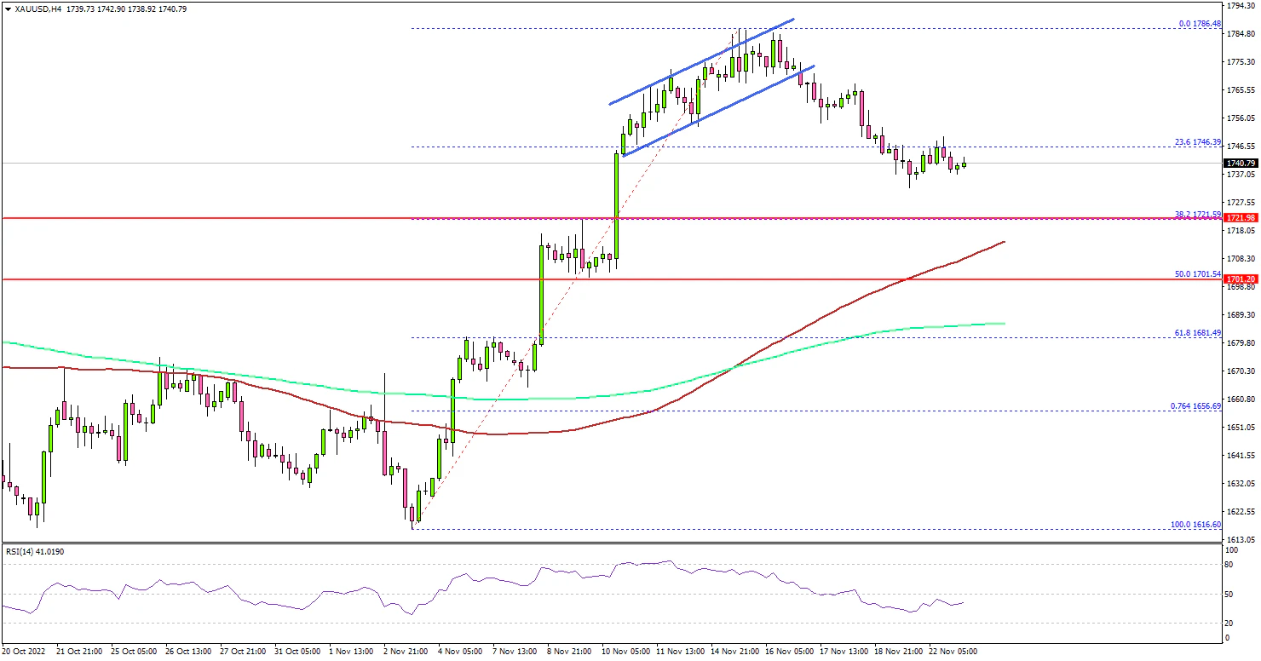Click the 50.0 1701.54 Fibonacci label
This screenshot has width=1261, height=661.
coord(1198,273)
